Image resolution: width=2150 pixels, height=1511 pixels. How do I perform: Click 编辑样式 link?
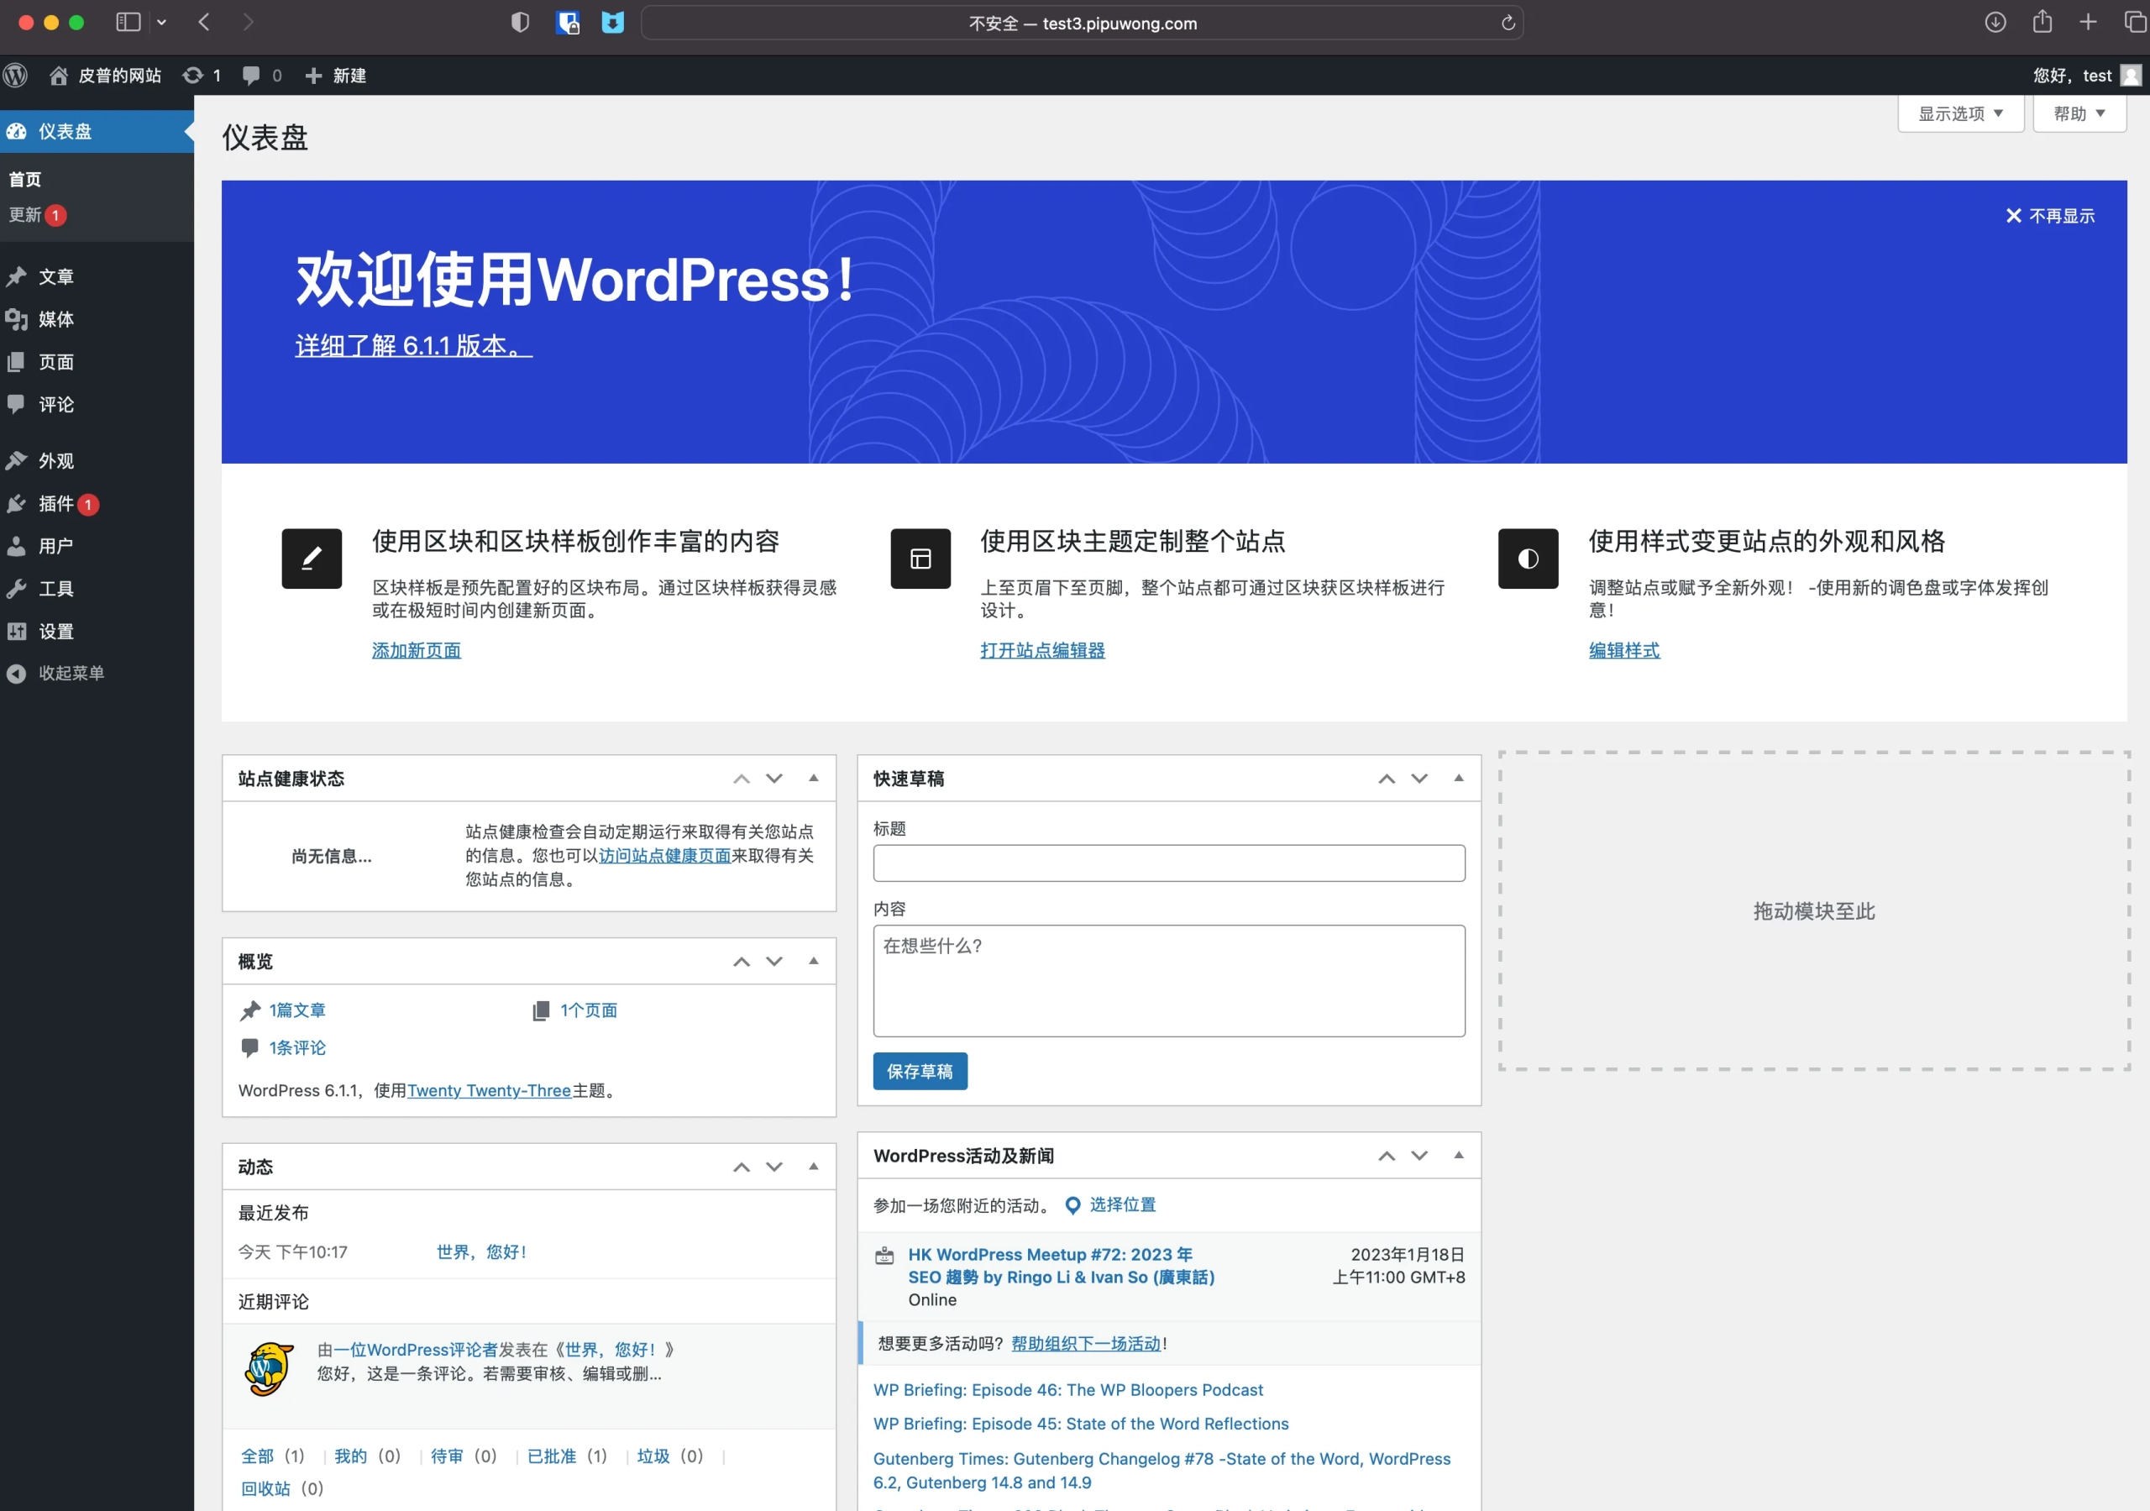(1623, 650)
